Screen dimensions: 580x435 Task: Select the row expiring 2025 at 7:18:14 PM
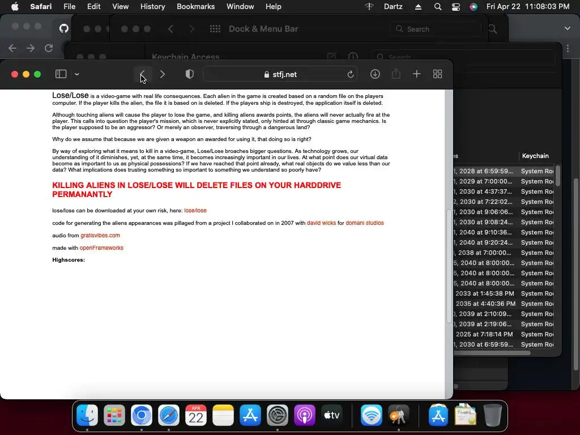click(x=504, y=334)
